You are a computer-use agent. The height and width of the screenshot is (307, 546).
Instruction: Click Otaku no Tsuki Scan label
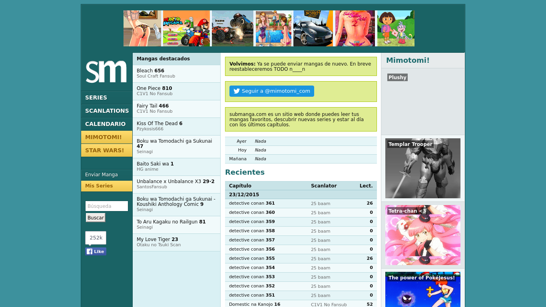pos(159,245)
